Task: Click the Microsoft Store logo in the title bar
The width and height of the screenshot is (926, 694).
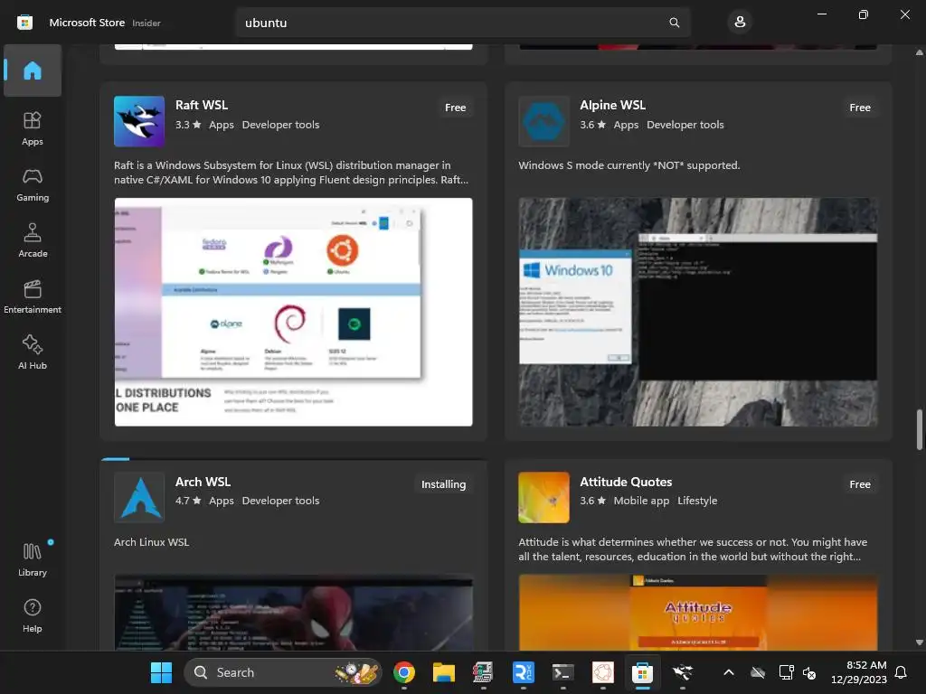Action: point(24,23)
